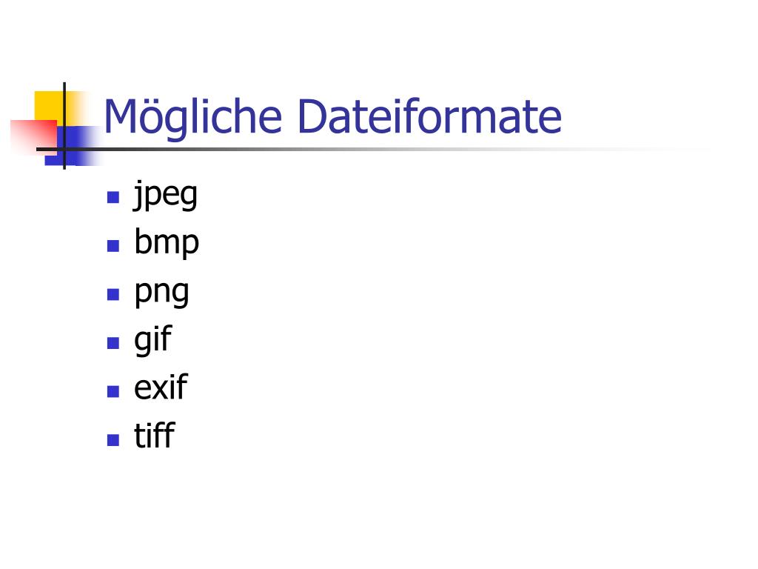Click the vertical black line left of title

click(x=64, y=126)
